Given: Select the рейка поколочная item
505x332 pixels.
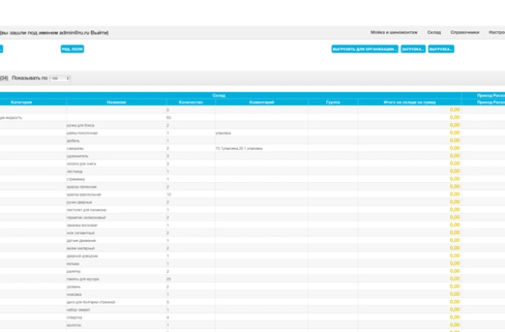Looking at the screenshot, I should coord(82,133).
